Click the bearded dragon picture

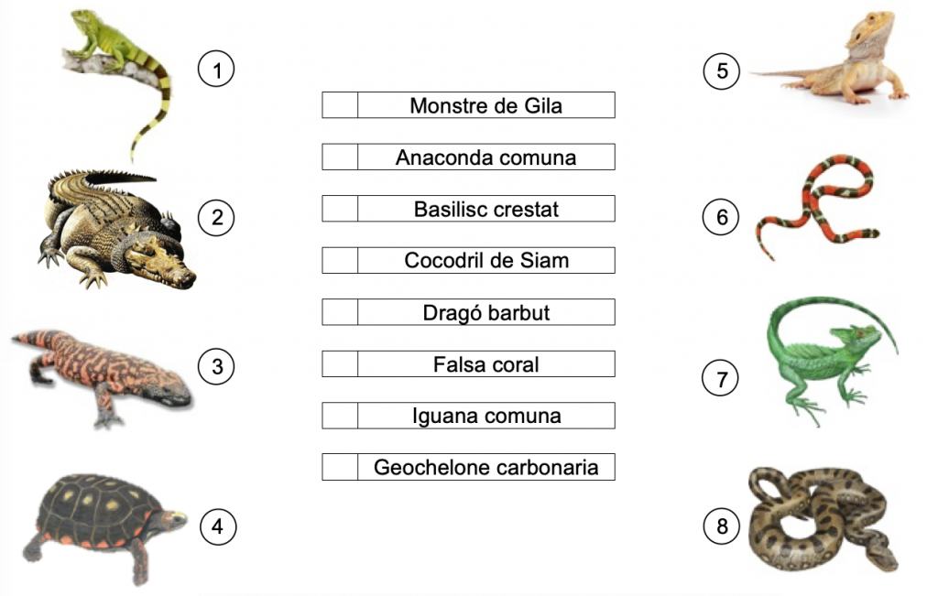(830, 59)
